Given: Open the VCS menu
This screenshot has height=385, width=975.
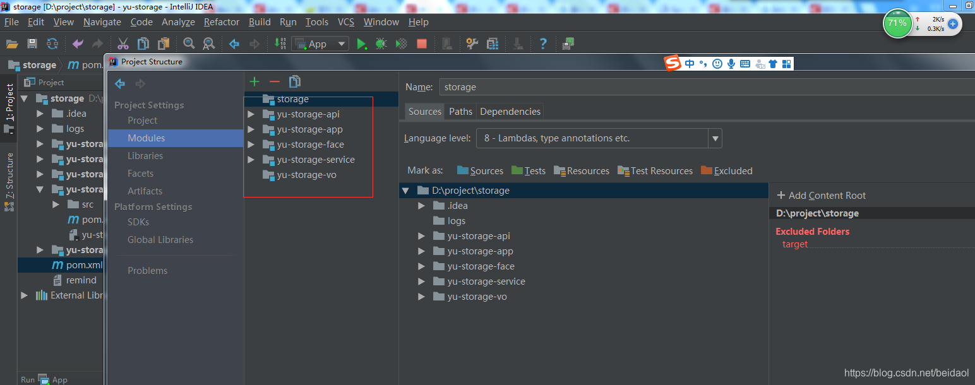Looking at the screenshot, I should (346, 22).
